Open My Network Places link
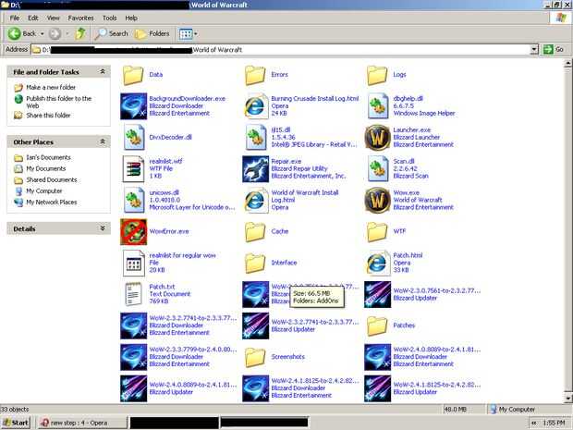The image size is (573, 430). pyautogui.click(x=52, y=203)
